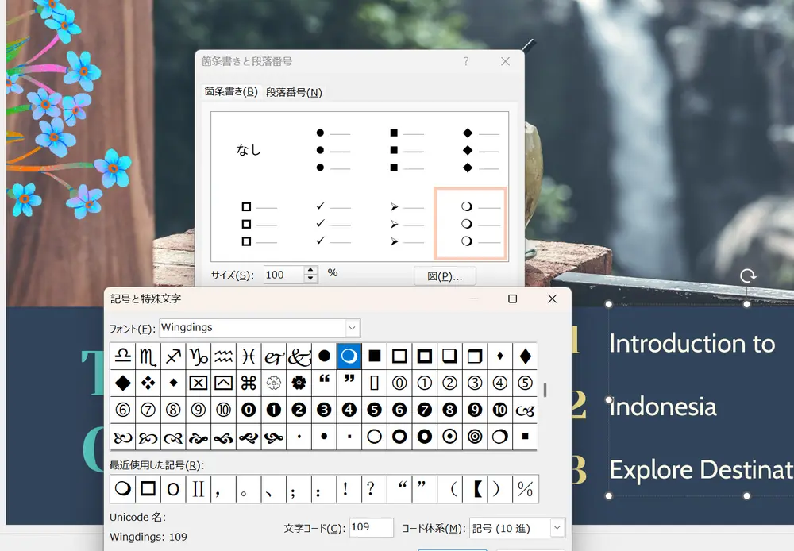Choose the double concentric circle symbol
794x551 pixels.
point(475,437)
